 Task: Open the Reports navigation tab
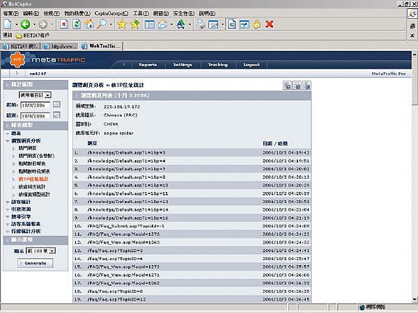tap(148, 64)
